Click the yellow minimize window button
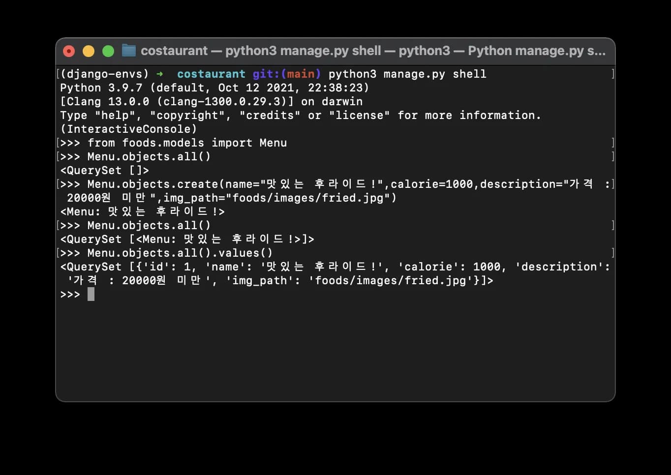This screenshot has width=671, height=475. 89,51
